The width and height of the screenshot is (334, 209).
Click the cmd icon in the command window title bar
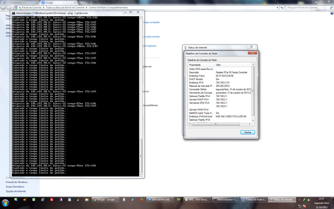pyautogui.click(x=13, y=13)
